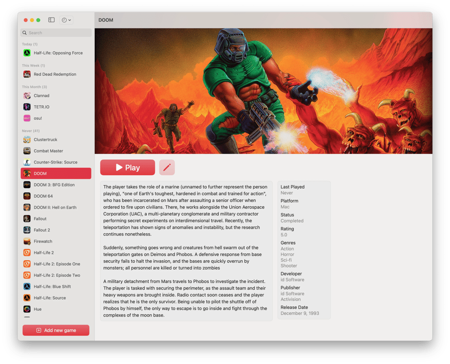This screenshot has height=364, width=450.
Task: Select the Fallout game icon
Action: pyautogui.click(x=27, y=219)
